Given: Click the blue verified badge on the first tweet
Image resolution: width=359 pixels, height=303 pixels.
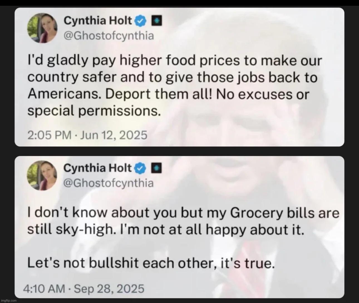Looking at the screenshot, I should pos(141,20).
